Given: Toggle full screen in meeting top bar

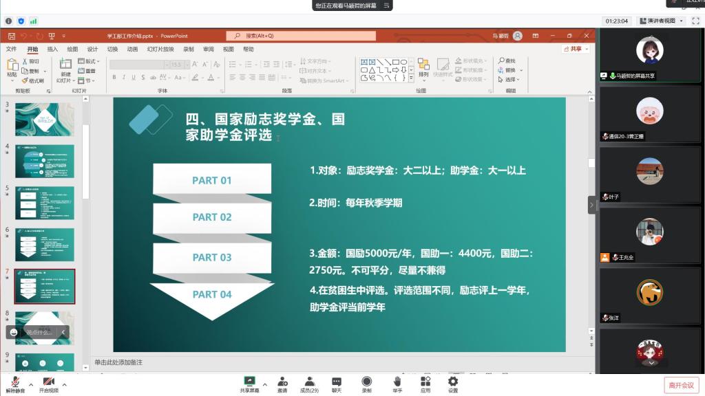Looking at the screenshot, I should [695, 21].
